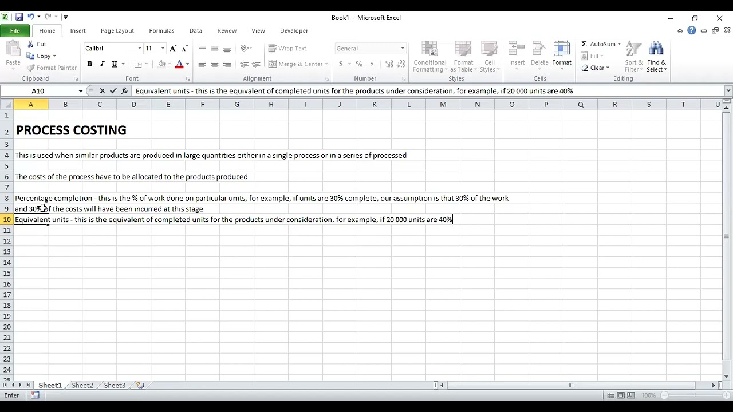Click the Cut scissors icon
The image size is (733, 412).
pyautogui.click(x=31, y=44)
